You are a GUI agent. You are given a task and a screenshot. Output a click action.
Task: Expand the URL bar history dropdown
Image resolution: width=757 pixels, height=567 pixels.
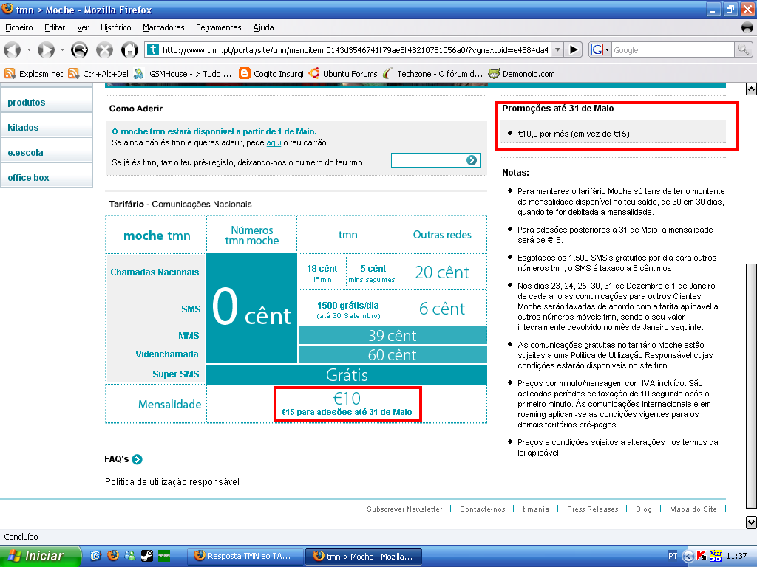click(557, 49)
